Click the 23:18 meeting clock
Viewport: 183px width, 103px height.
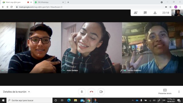click(166, 13)
